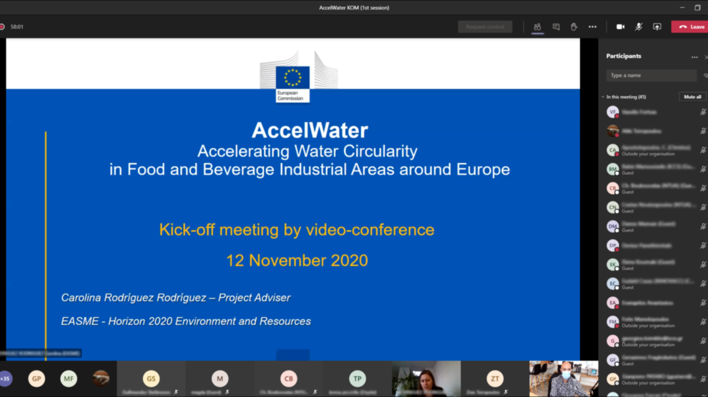Open the meeting chat conversation icon
The height and width of the screenshot is (397, 708).
click(x=556, y=27)
